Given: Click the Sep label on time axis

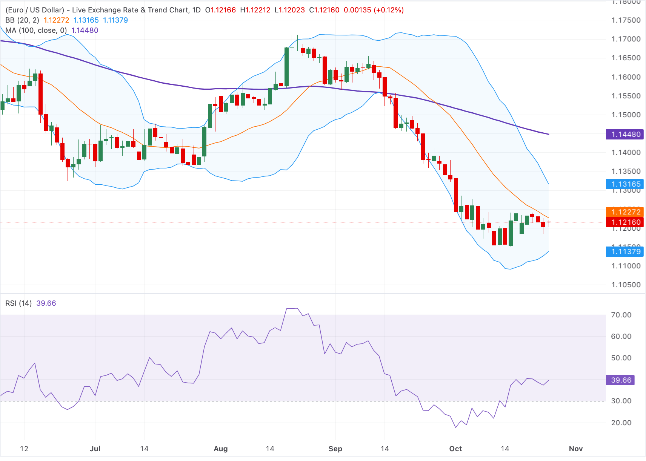Looking at the screenshot, I should (x=335, y=449).
